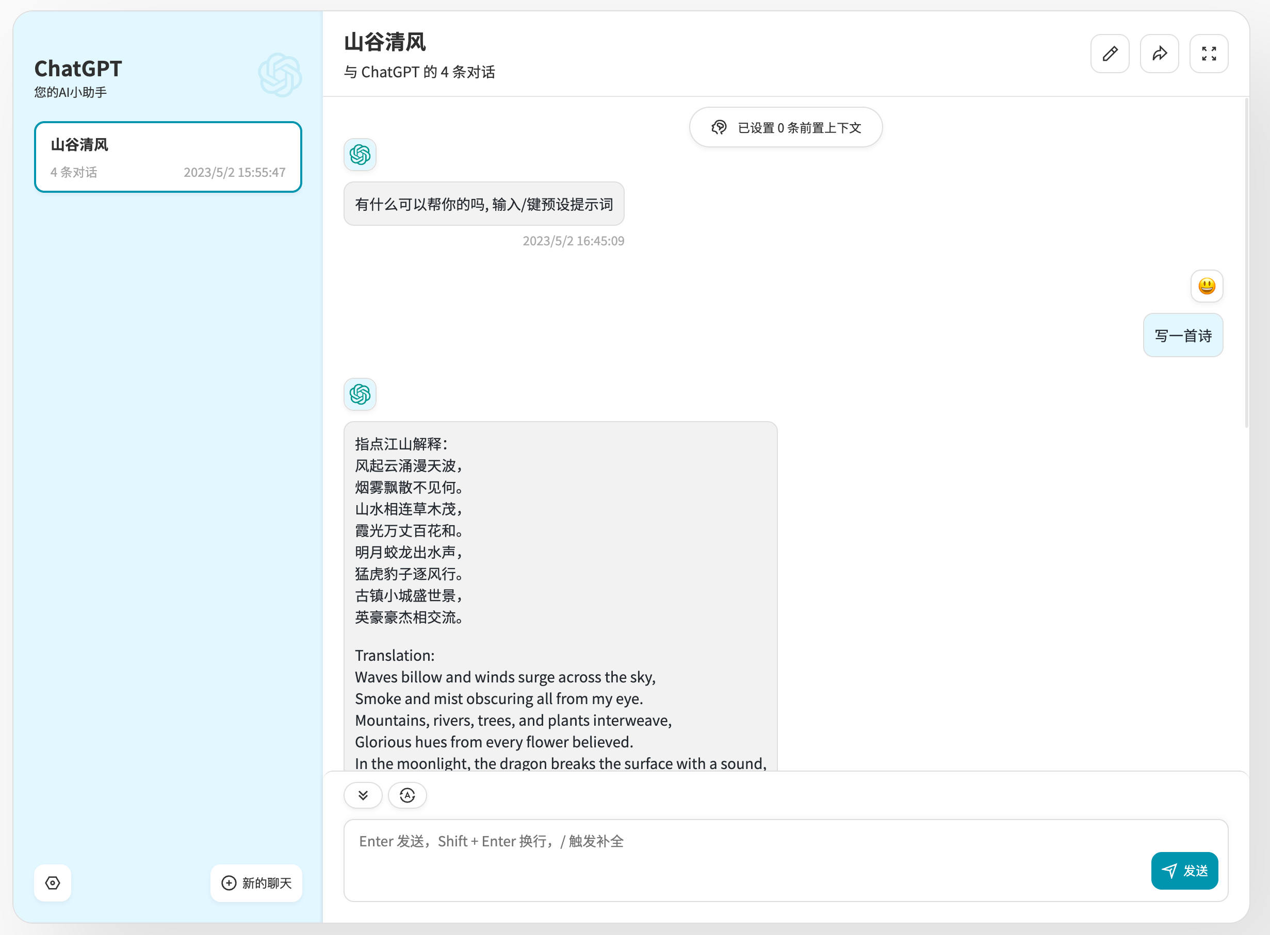Select the 山谷清风 conversation in sidebar
The width and height of the screenshot is (1270, 935).
(x=168, y=157)
